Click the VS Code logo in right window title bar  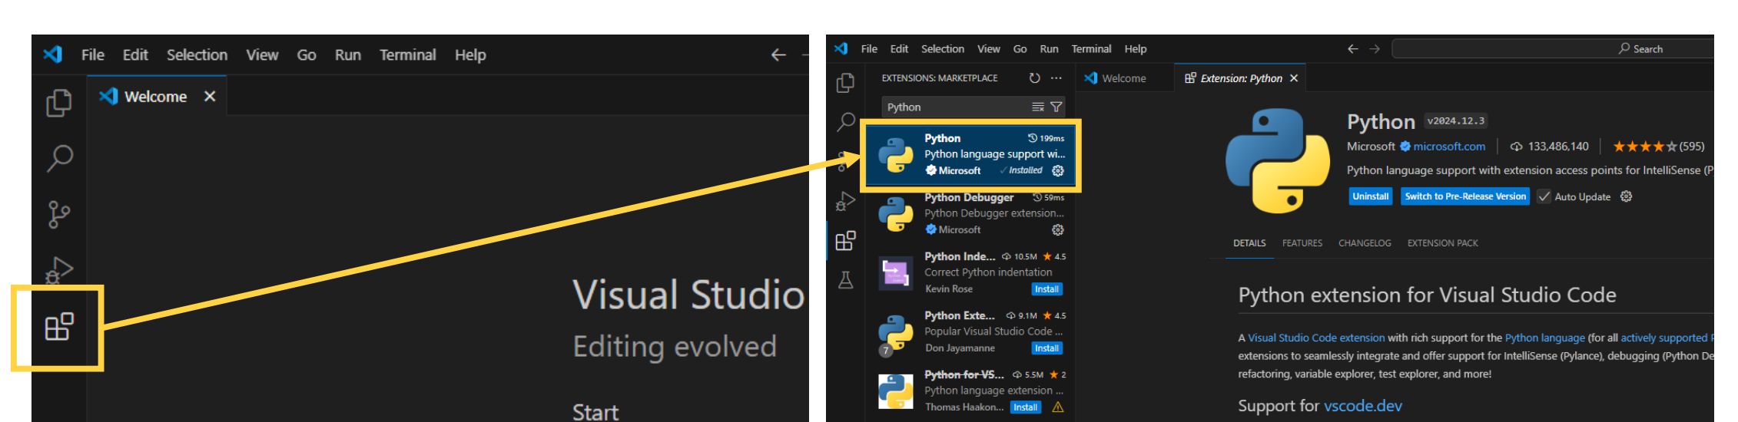click(x=841, y=48)
